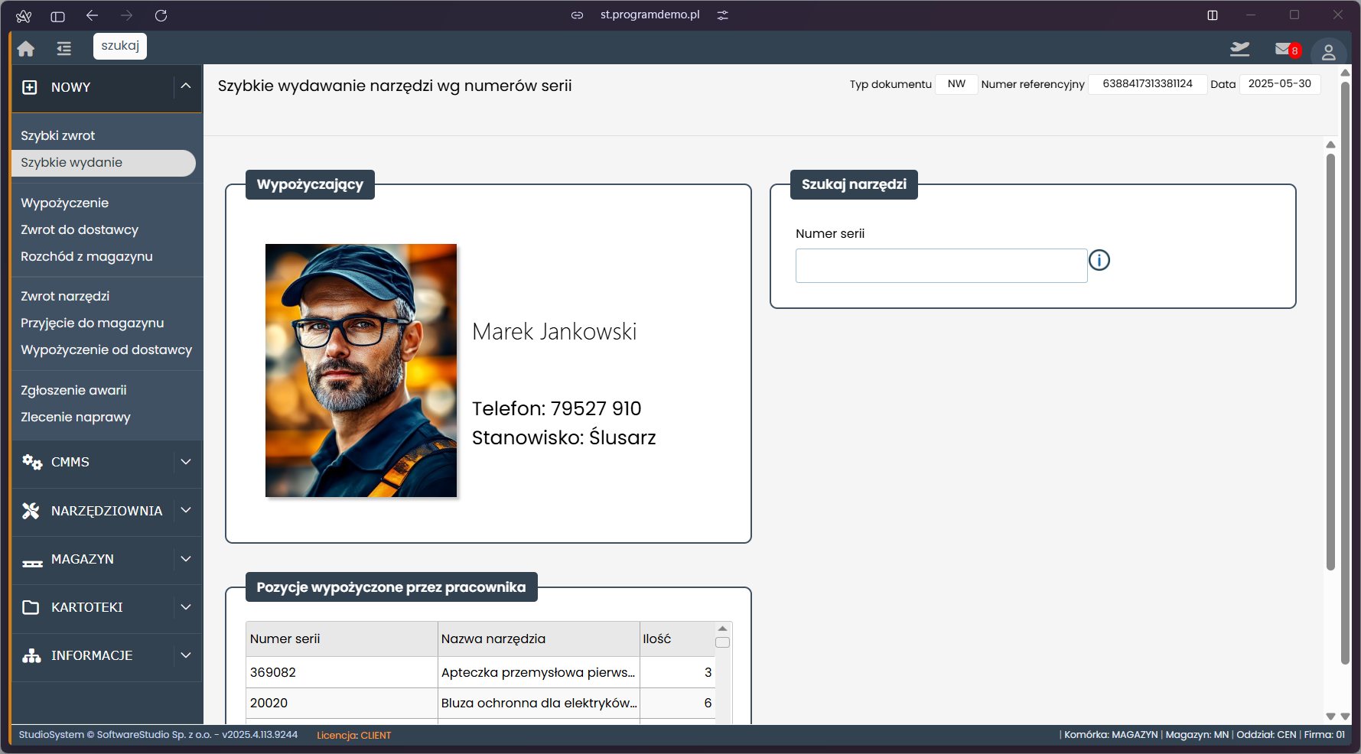Image resolution: width=1361 pixels, height=754 pixels.
Task: Expand the CMMS menu section
Action: pyautogui.click(x=186, y=462)
